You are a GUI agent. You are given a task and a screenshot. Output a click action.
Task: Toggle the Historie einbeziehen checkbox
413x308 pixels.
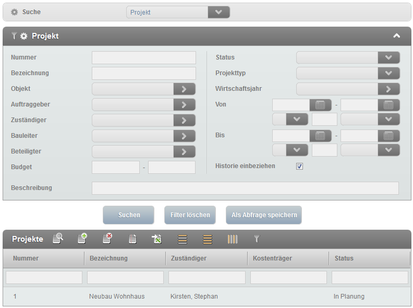pyautogui.click(x=299, y=167)
